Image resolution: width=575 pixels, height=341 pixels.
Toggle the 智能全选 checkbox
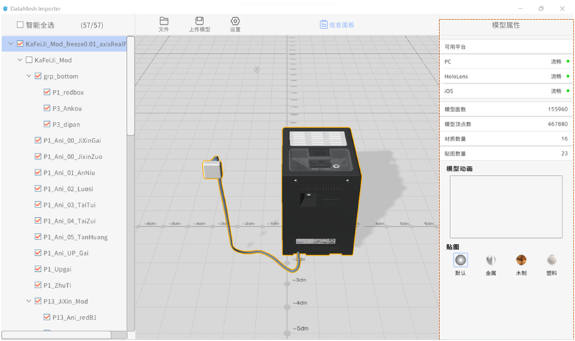tap(20, 25)
